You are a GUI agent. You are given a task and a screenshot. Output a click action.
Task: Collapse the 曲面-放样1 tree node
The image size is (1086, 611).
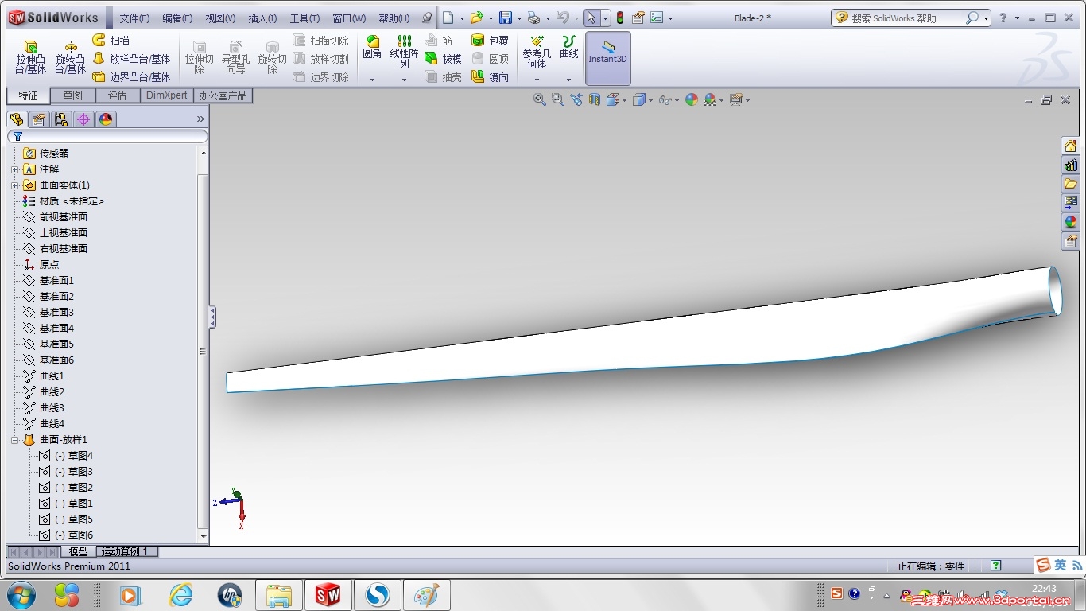click(x=15, y=440)
